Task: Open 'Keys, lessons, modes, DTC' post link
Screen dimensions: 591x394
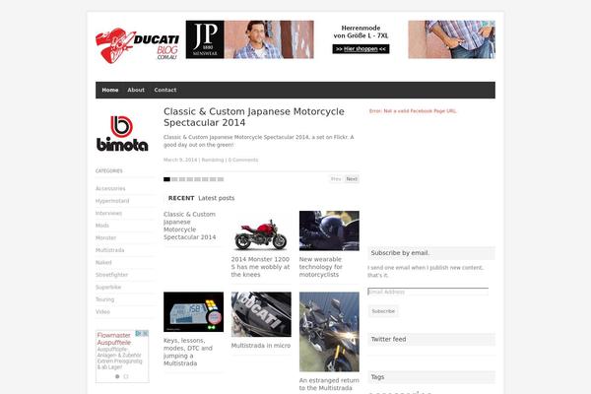Action: coord(188,352)
